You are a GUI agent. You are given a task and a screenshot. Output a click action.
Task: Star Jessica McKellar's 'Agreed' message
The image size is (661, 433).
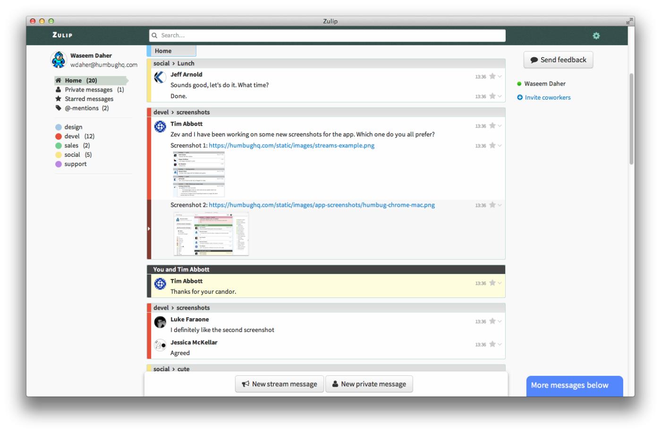click(x=492, y=345)
